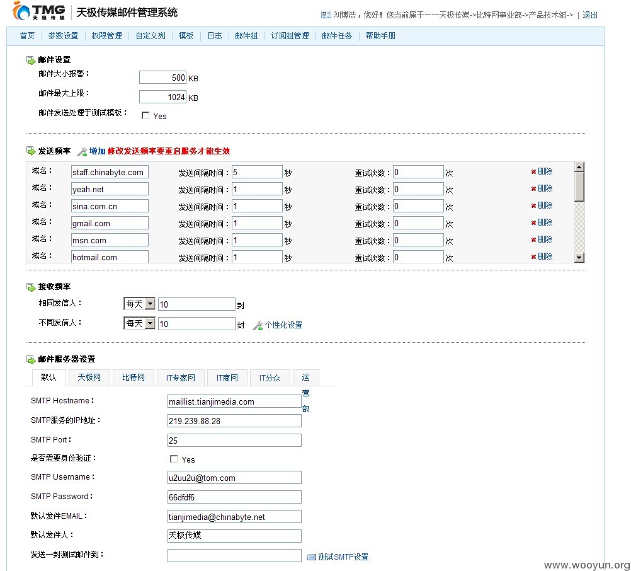Click the 退出 logout link
Viewport: 631px width, 571px height.
coord(590,15)
